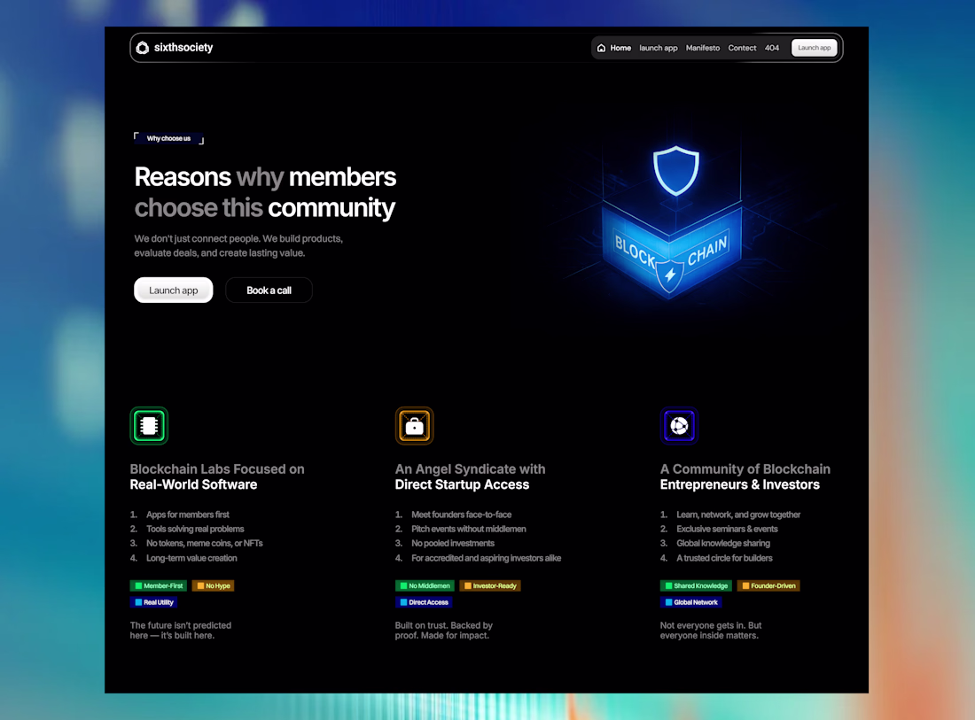The width and height of the screenshot is (975, 720).
Task: Click 'Tools solving real problems' list item
Action: point(195,529)
